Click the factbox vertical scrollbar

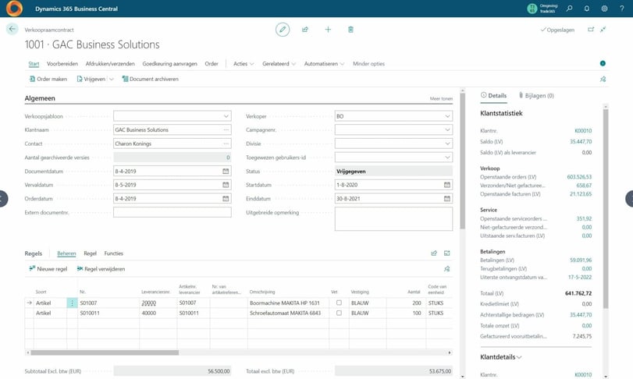pyautogui.click(x=606, y=207)
